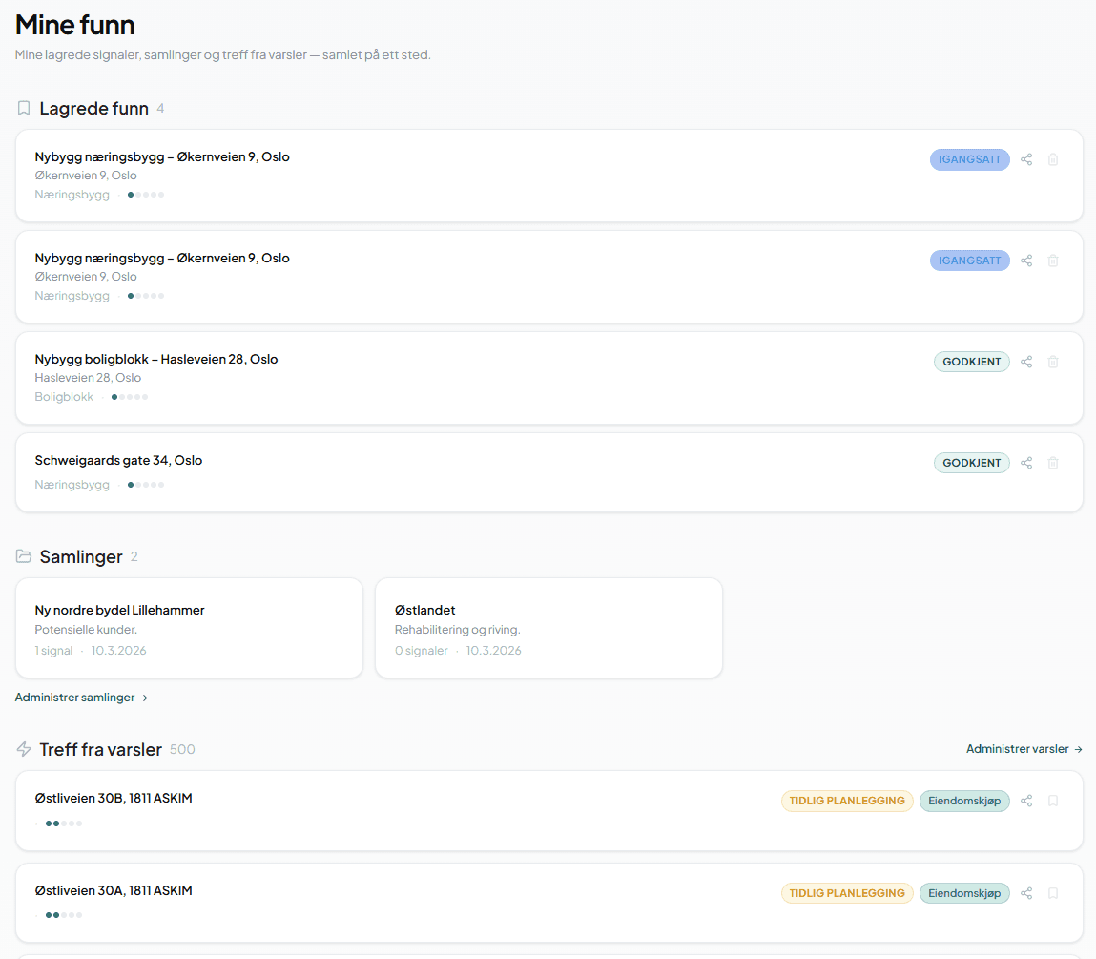Save Østliveien 30A using the bookmark icon

(x=1053, y=893)
